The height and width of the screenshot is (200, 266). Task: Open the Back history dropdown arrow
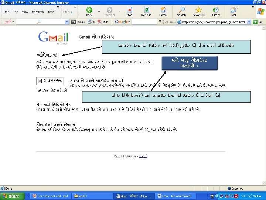99,11
